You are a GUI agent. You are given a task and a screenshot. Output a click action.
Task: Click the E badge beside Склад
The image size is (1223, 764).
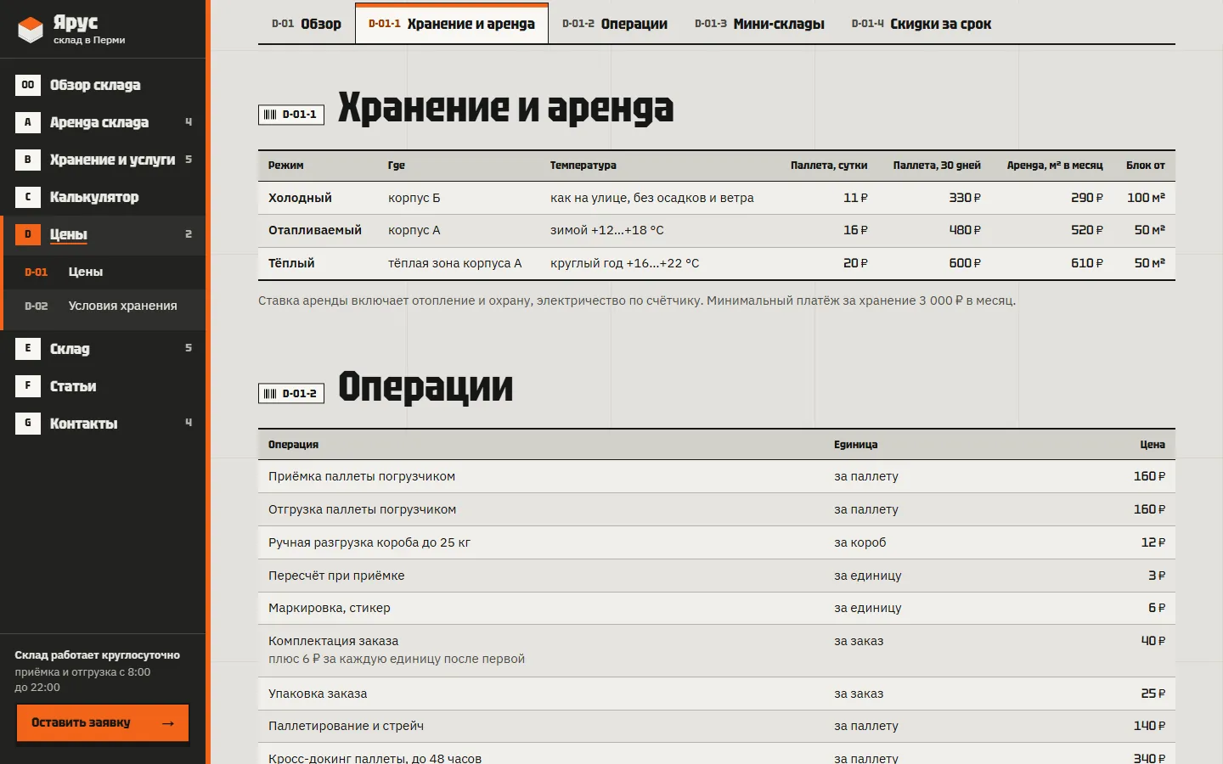click(x=28, y=348)
